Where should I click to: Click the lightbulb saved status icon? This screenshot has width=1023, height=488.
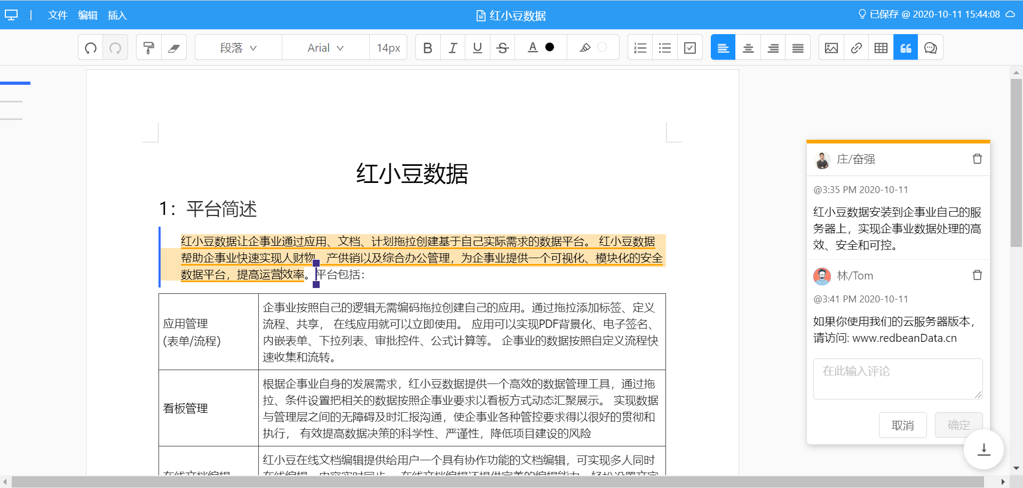(862, 14)
